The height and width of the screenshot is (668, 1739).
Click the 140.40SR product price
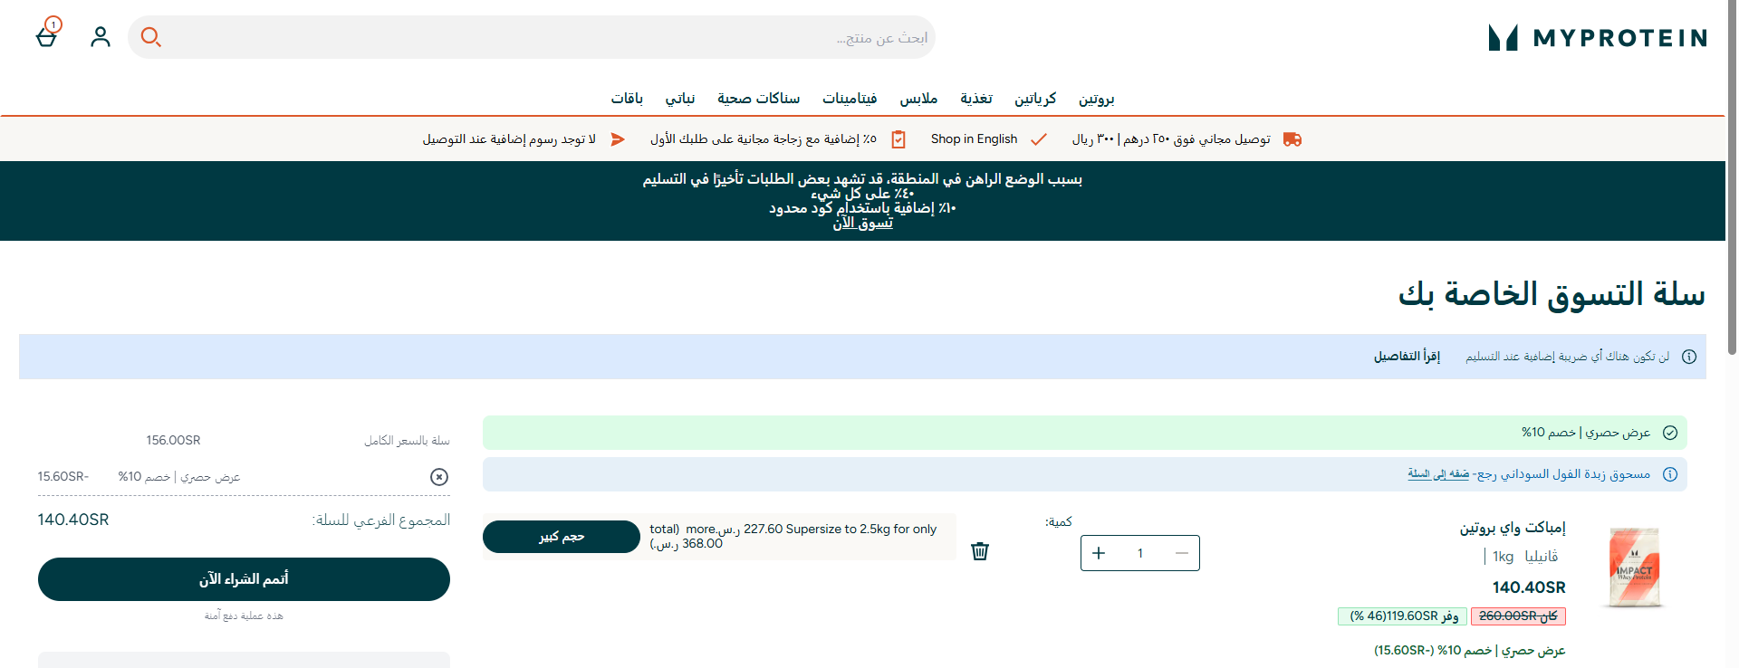[1529, 587]
